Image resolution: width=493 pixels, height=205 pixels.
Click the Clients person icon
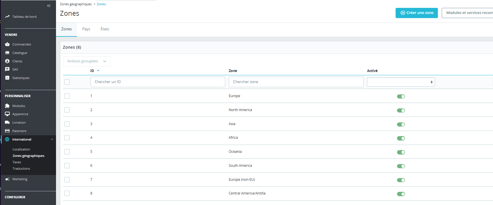[7, 61]
